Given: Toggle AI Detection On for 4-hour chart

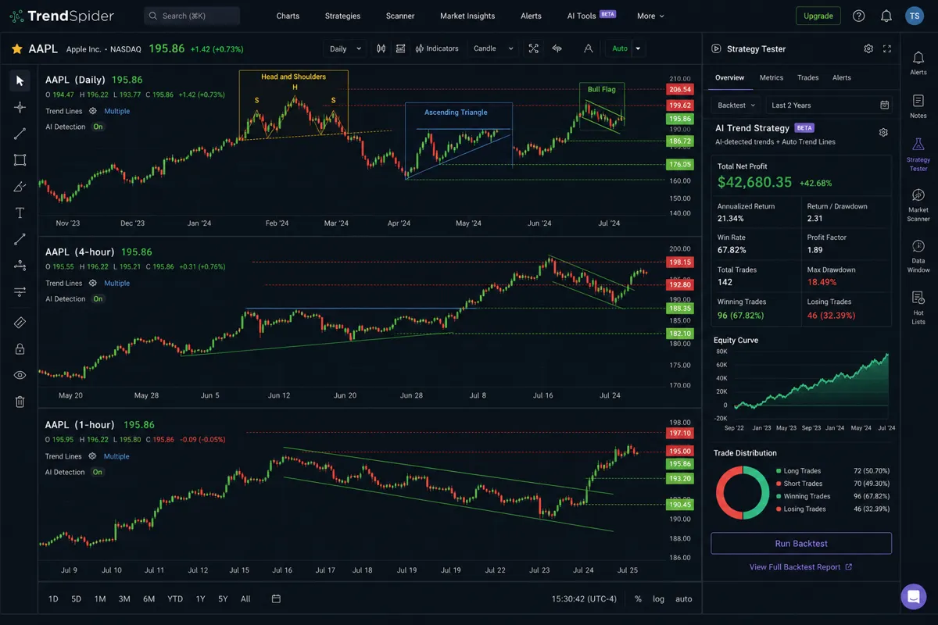Looking at the screenshot, I should point(98,298).
